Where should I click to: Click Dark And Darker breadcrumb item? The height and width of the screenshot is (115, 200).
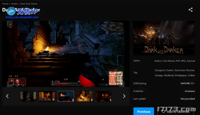tap(29, 4)
